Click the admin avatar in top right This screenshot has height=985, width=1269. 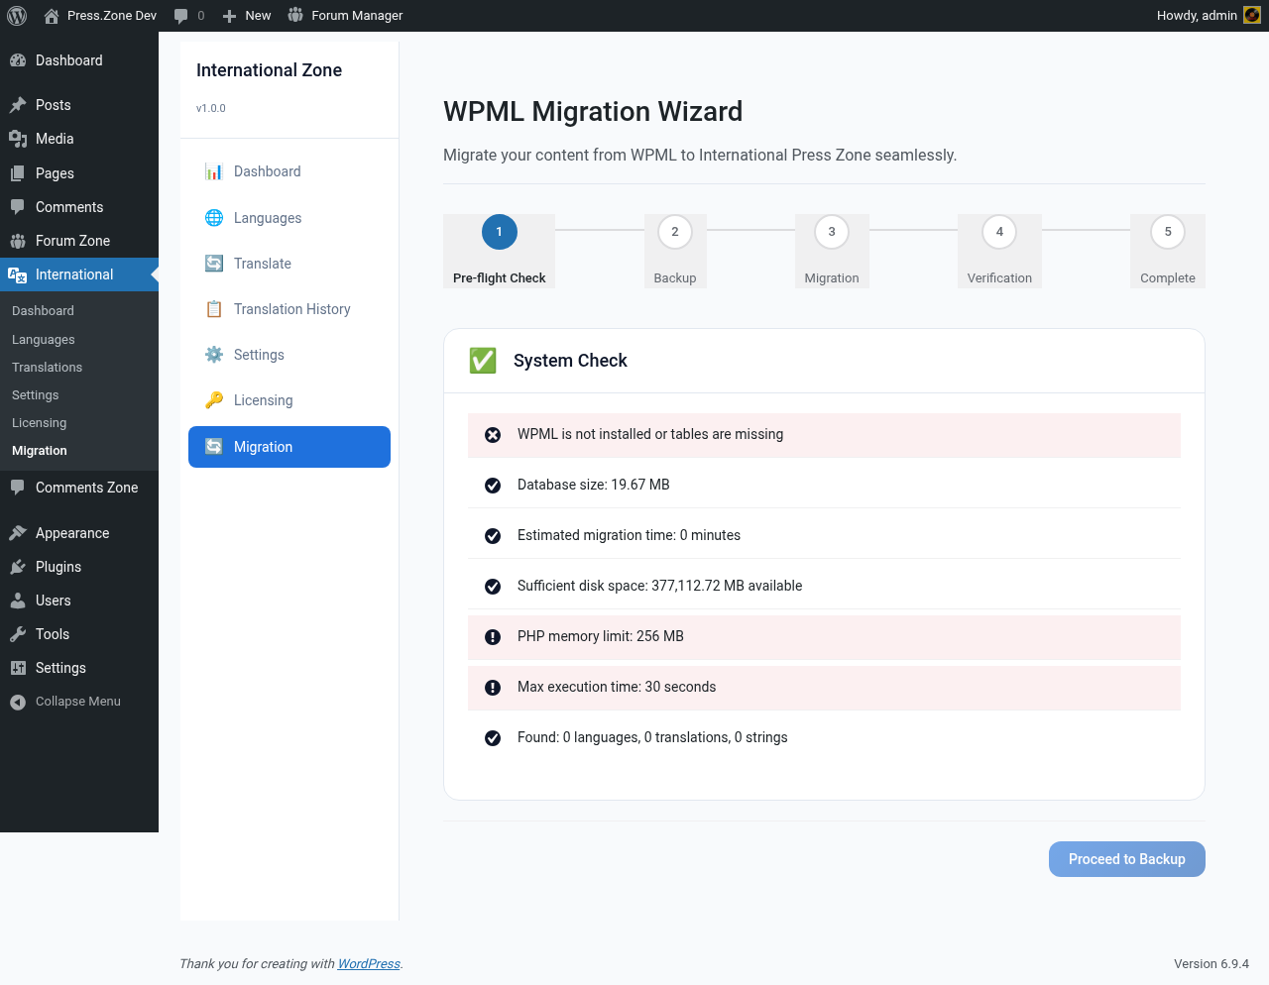click(x=1252, y=16)
